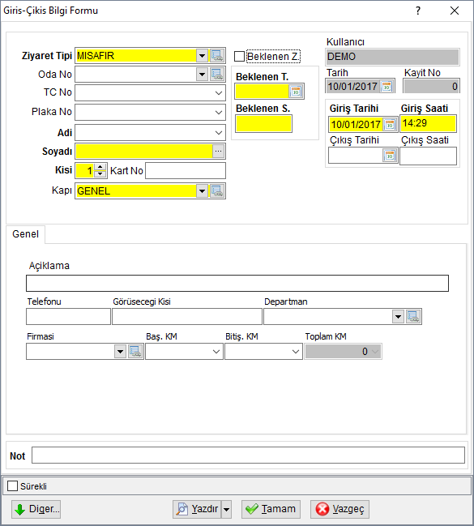Click the Tamam button
The image size is (474, 526).
pyautogui.click(x=271, y=509)
